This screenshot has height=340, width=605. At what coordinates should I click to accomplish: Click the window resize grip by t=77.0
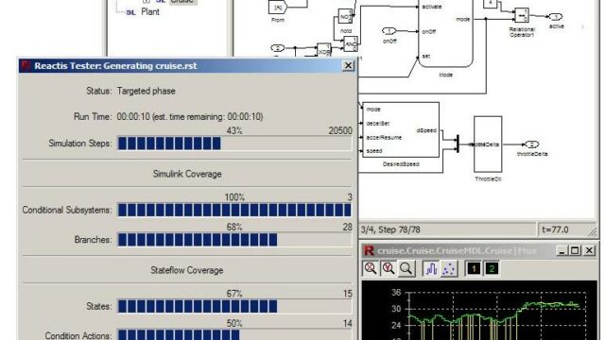[x=593, y=231]
